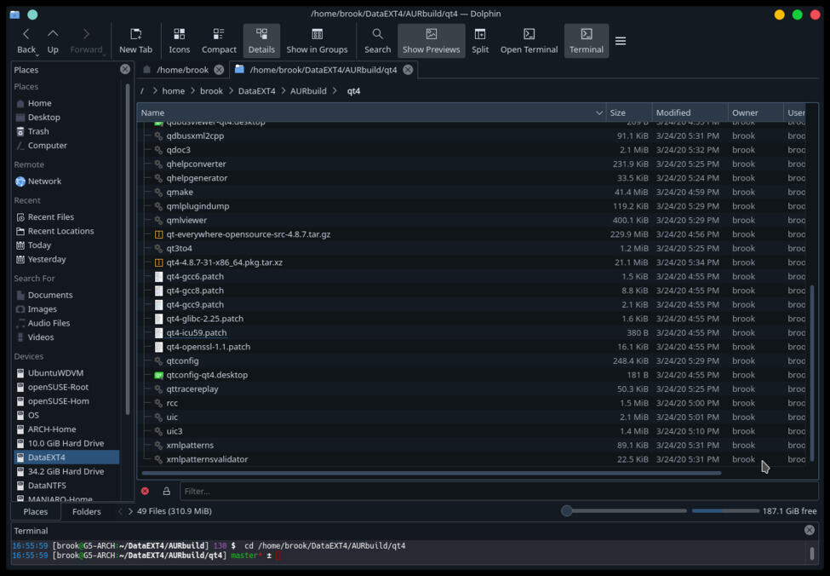Image resolution: width=830 pixels, height=576 pixels.
Task: Switch to Icons view mode
Action: (179, 41)
